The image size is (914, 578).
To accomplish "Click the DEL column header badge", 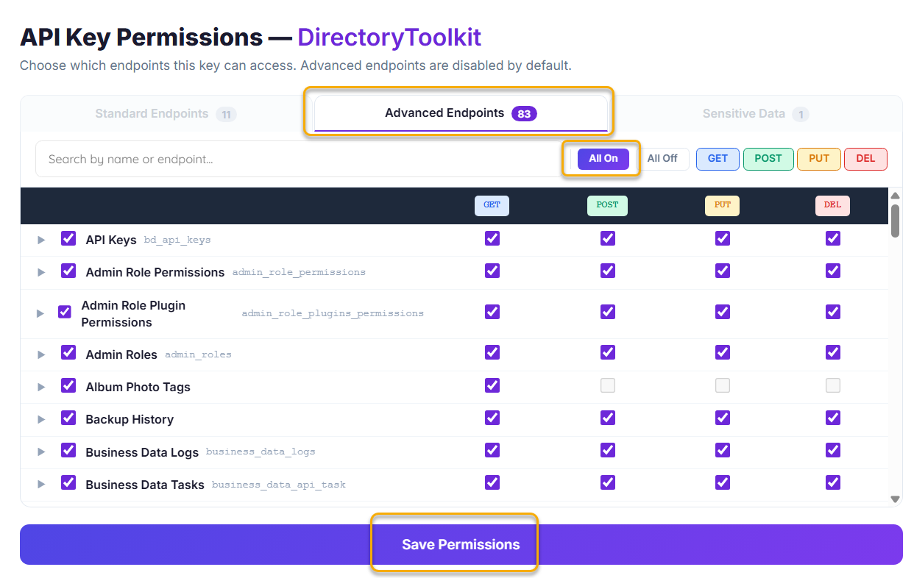I will click(x=832, y=205).
